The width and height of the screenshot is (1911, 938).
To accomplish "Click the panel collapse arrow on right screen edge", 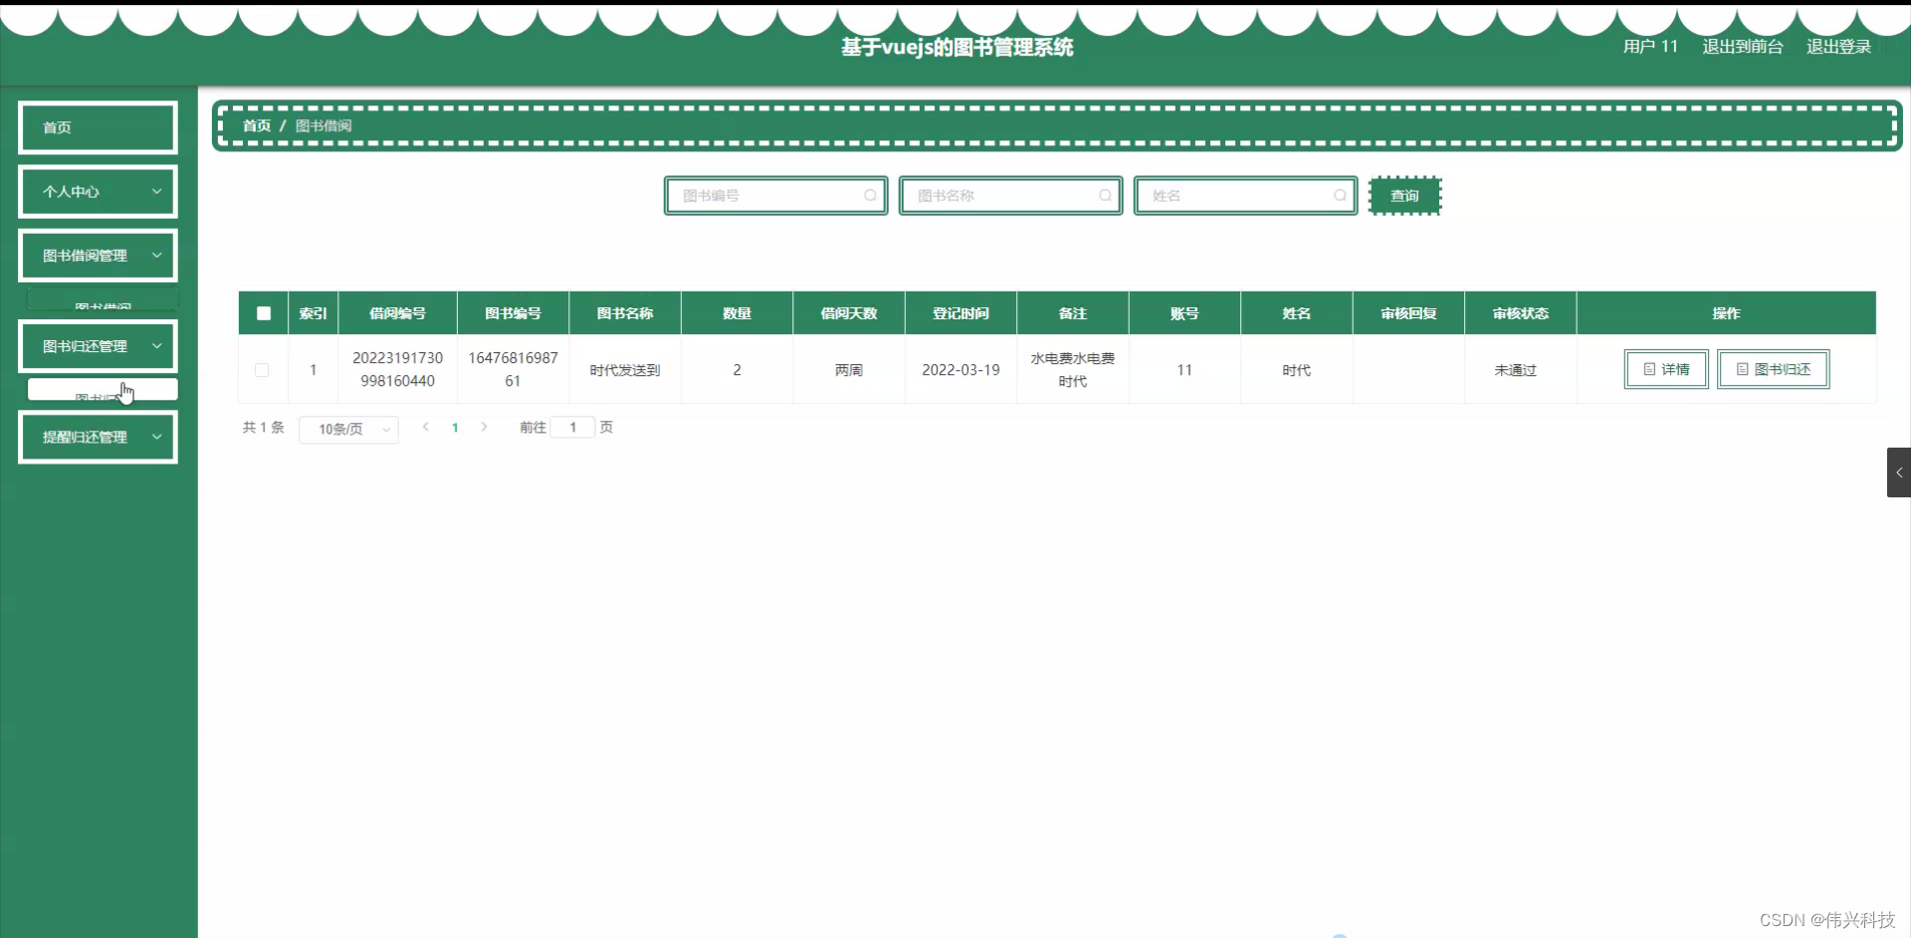I will [1899, 472].
